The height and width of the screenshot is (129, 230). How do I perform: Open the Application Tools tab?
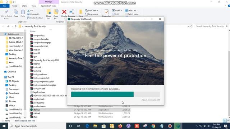[x=49, y=6]
